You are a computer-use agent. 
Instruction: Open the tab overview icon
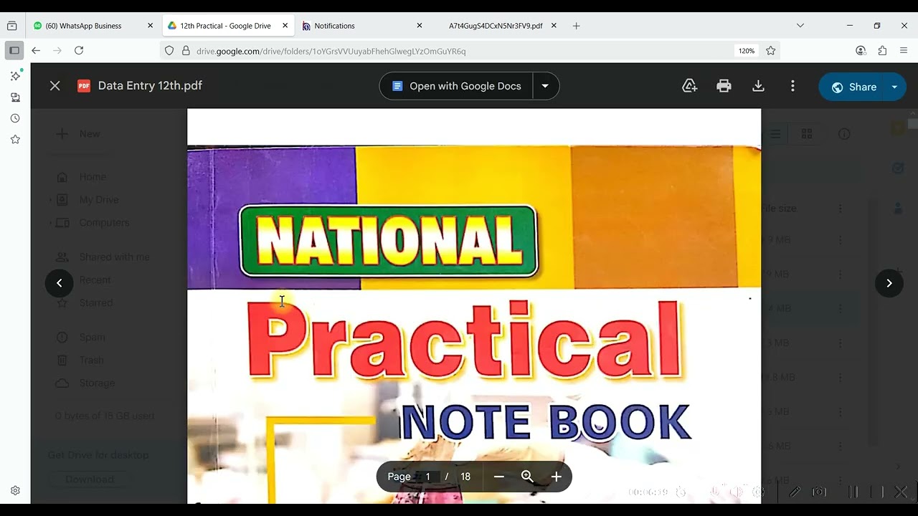coord(11,26)
